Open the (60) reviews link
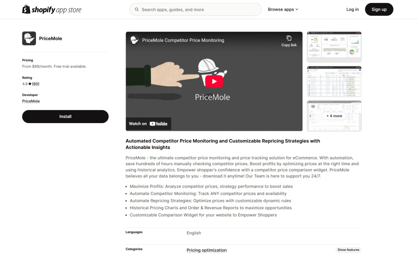 pos(36,84)
